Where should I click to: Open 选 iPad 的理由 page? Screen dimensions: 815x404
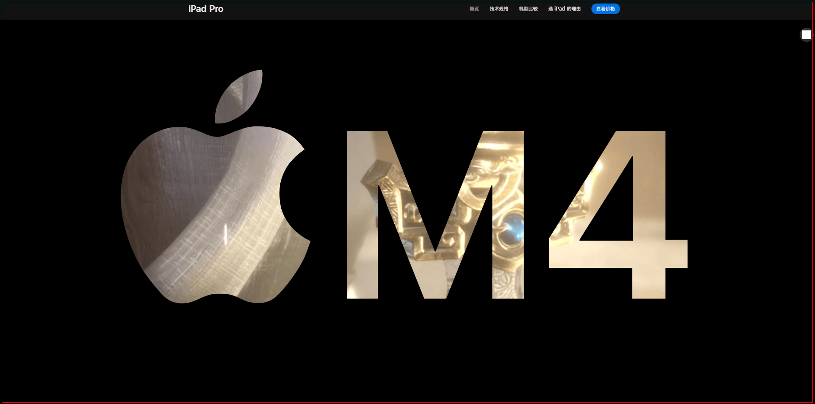[x=564, y=9]
